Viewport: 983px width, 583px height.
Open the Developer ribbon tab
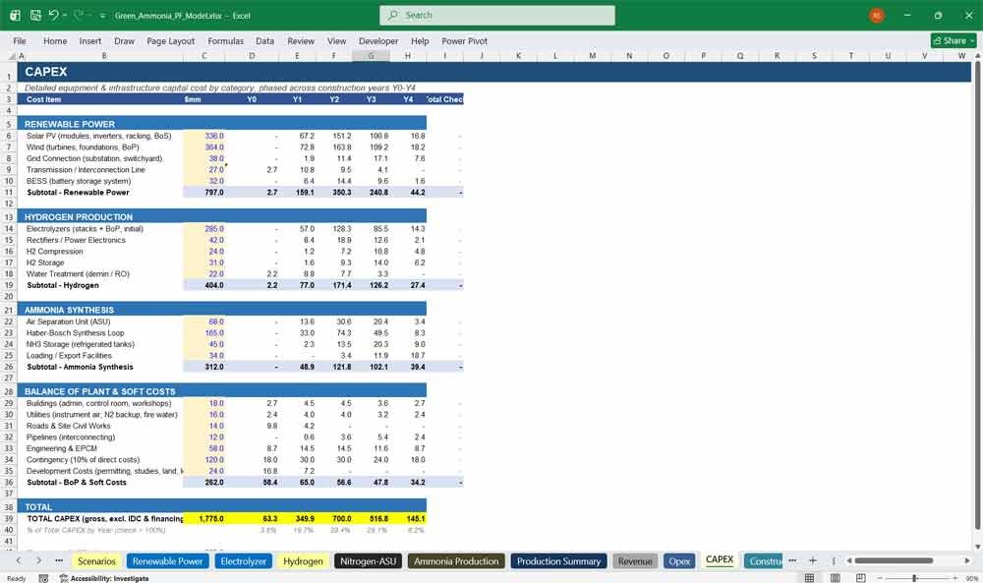(x=378, y=40)
